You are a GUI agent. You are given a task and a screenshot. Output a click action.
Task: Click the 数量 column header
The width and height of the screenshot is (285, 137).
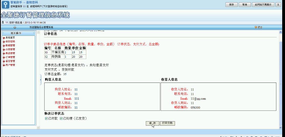[x=68, y=48]
